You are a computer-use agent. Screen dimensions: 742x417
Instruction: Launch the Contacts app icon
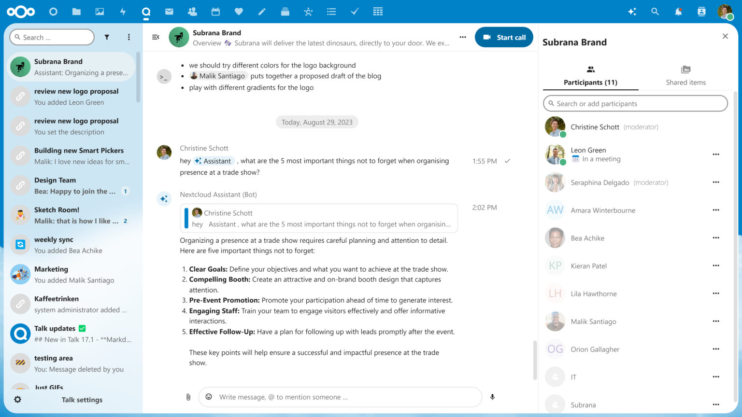192,12
